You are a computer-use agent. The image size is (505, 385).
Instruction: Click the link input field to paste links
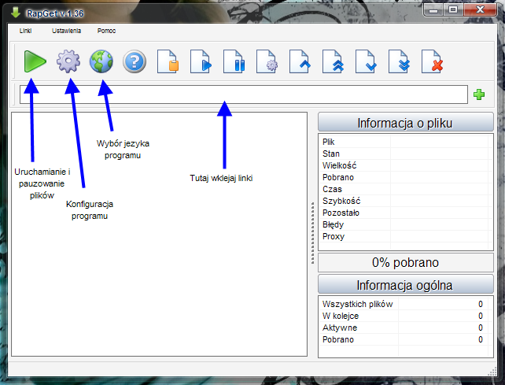coord(242,94)
